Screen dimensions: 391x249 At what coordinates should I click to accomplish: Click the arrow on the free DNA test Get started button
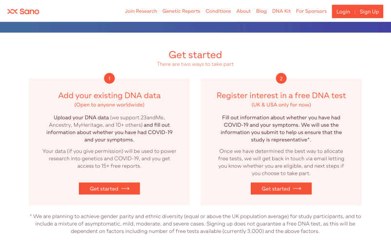tap(297, 189)
